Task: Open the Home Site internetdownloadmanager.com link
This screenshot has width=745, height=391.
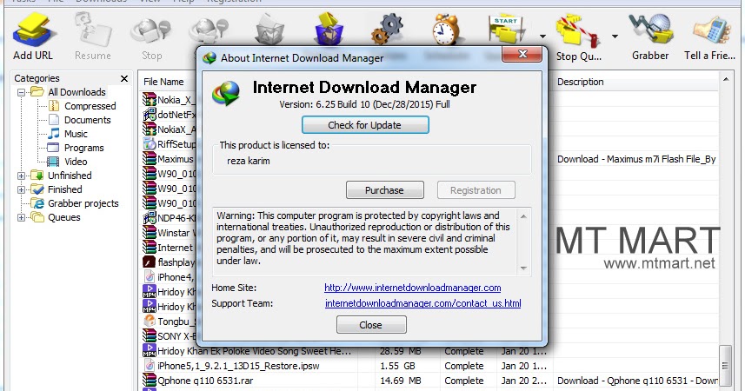Action: 412,288
